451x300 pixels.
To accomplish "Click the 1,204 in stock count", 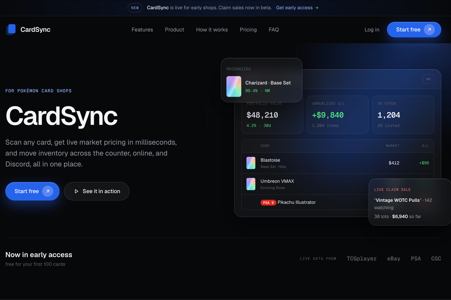I will point(389,115).
